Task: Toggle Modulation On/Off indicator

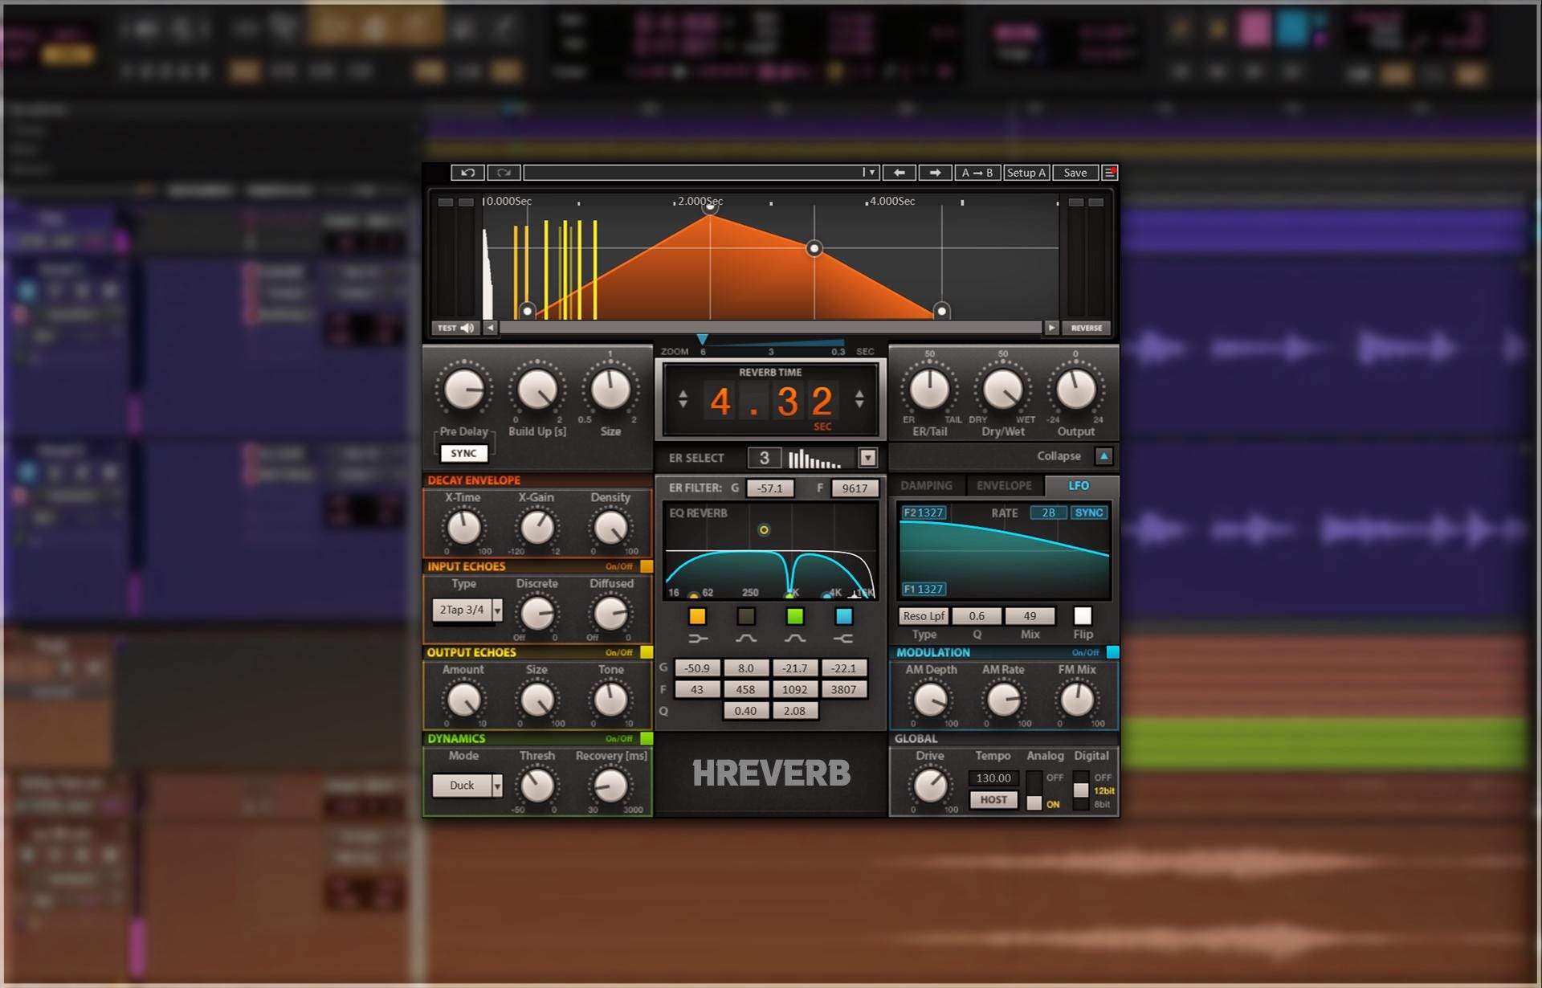Action: coord(1112,652)
